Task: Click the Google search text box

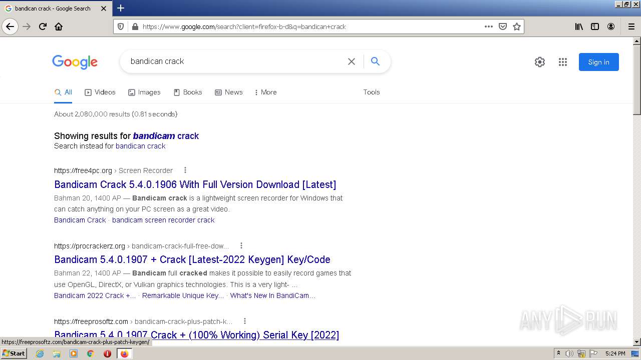Action: 235,61
